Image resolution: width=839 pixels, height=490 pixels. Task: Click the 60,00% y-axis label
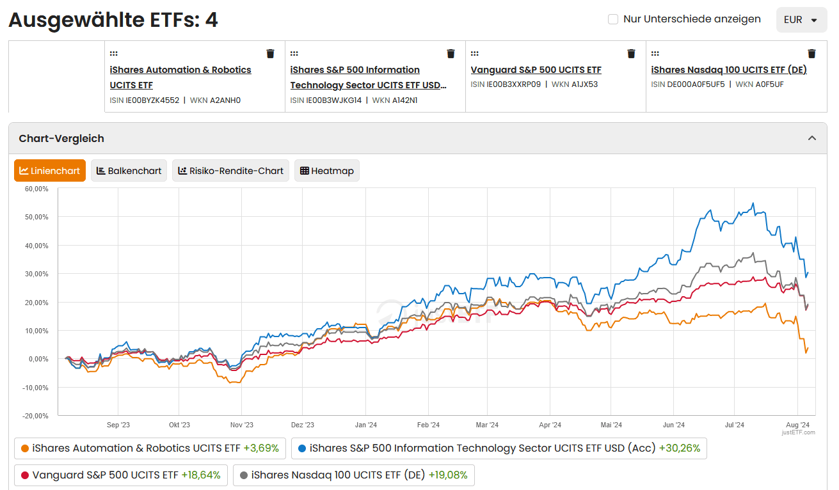37,189
